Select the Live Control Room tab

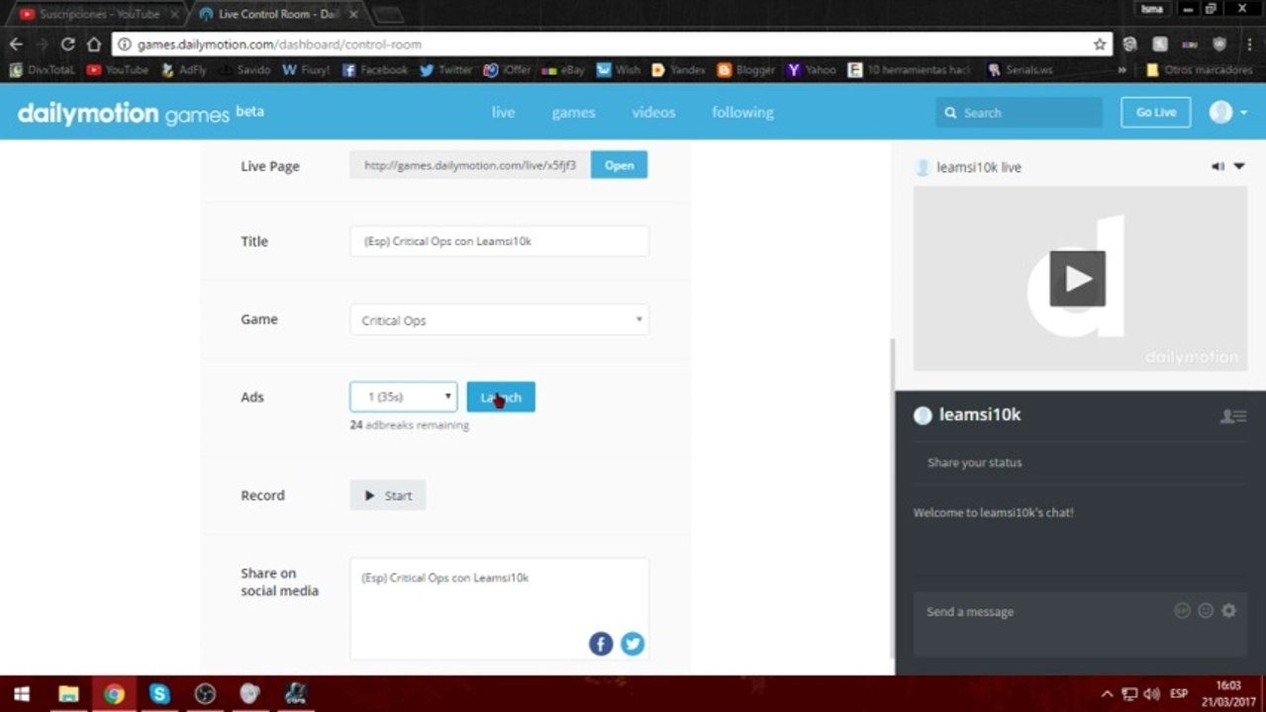[x=278, y=15]
